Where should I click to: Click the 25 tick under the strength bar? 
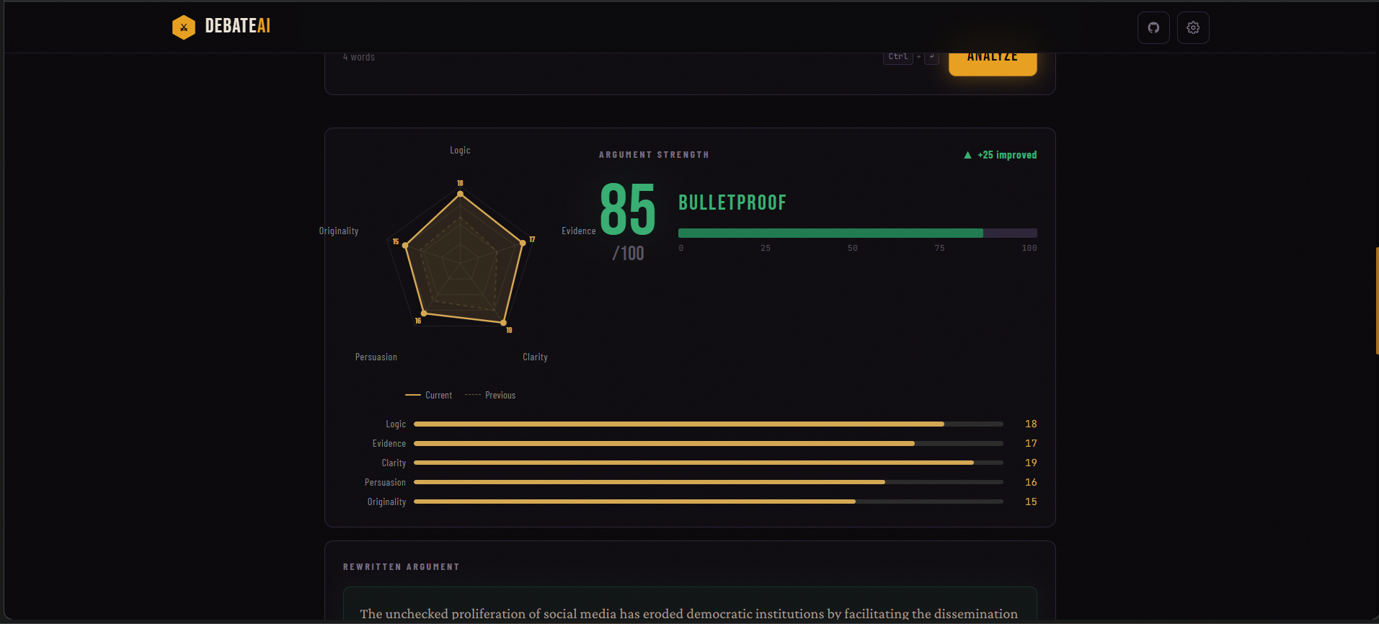click(x=766, y=249)
